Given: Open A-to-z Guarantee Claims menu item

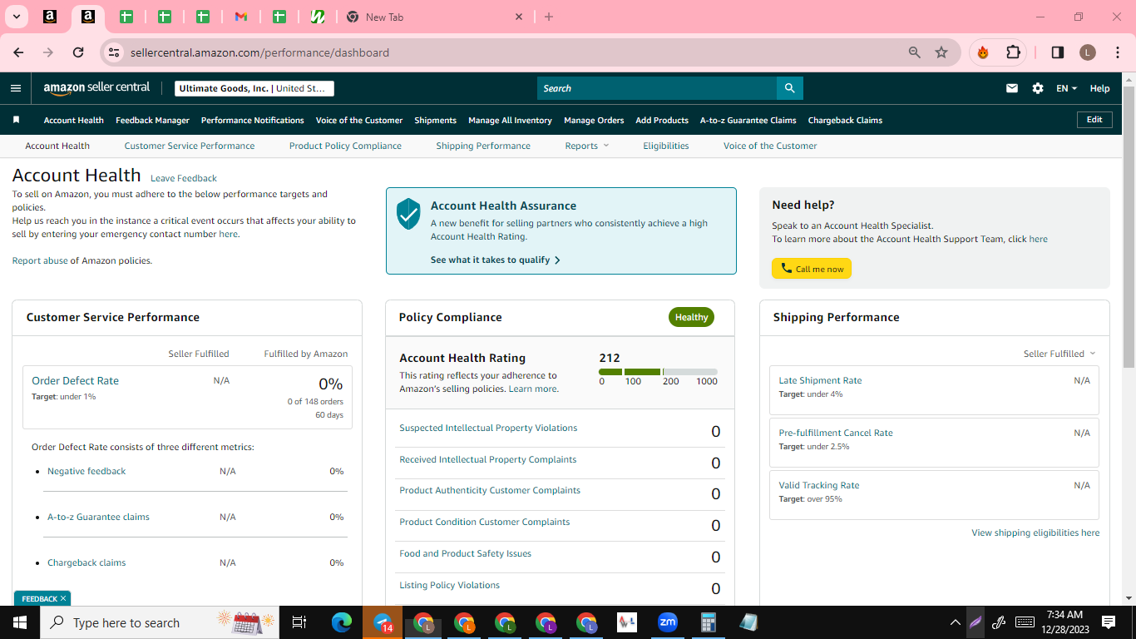Looking at the screenshot, I should (x=748, y=120).
